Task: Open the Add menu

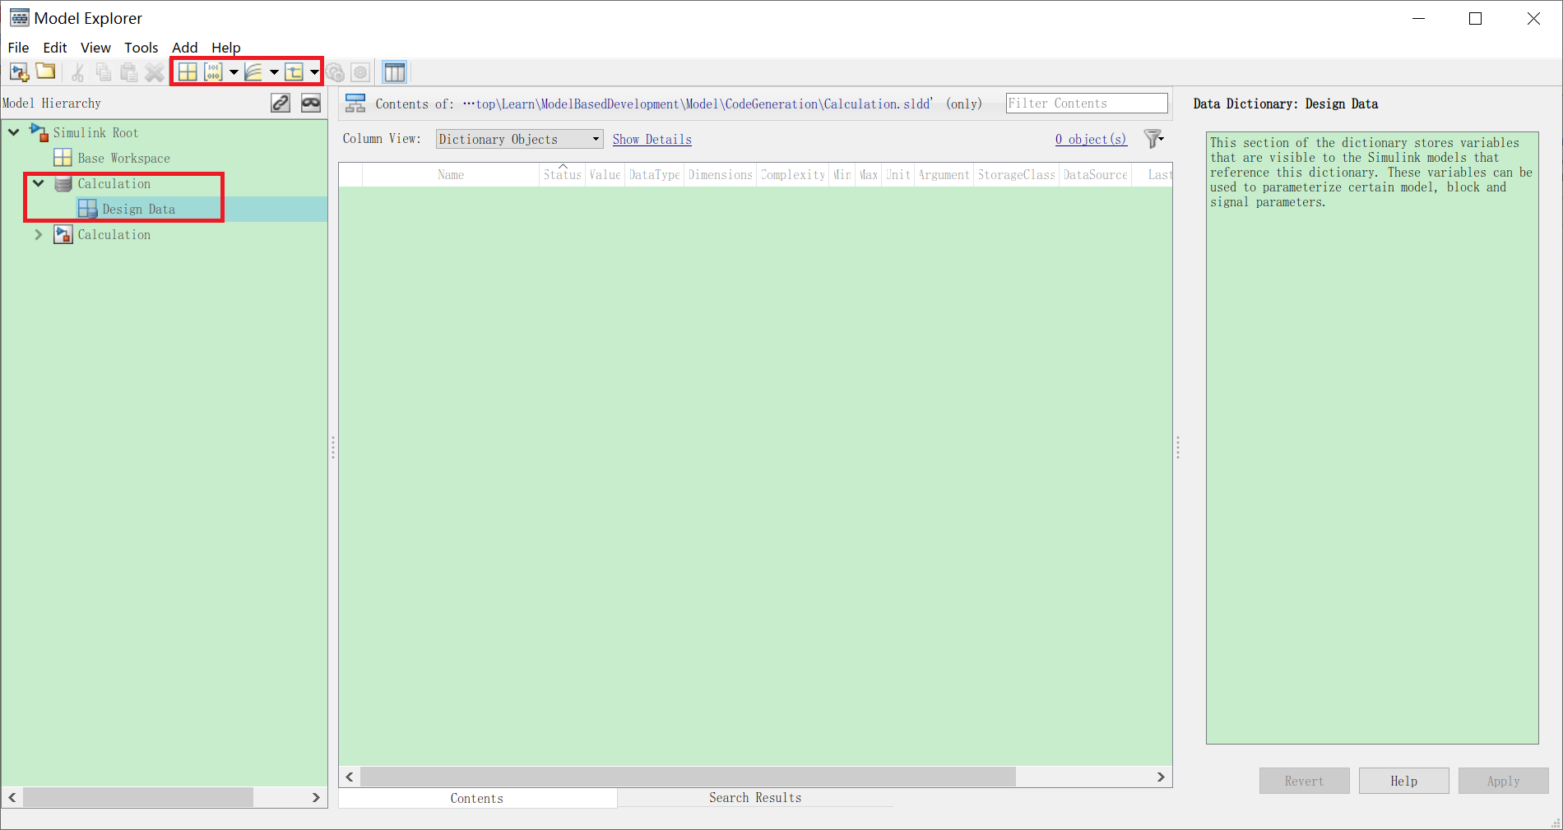Action: pos(184,48)
